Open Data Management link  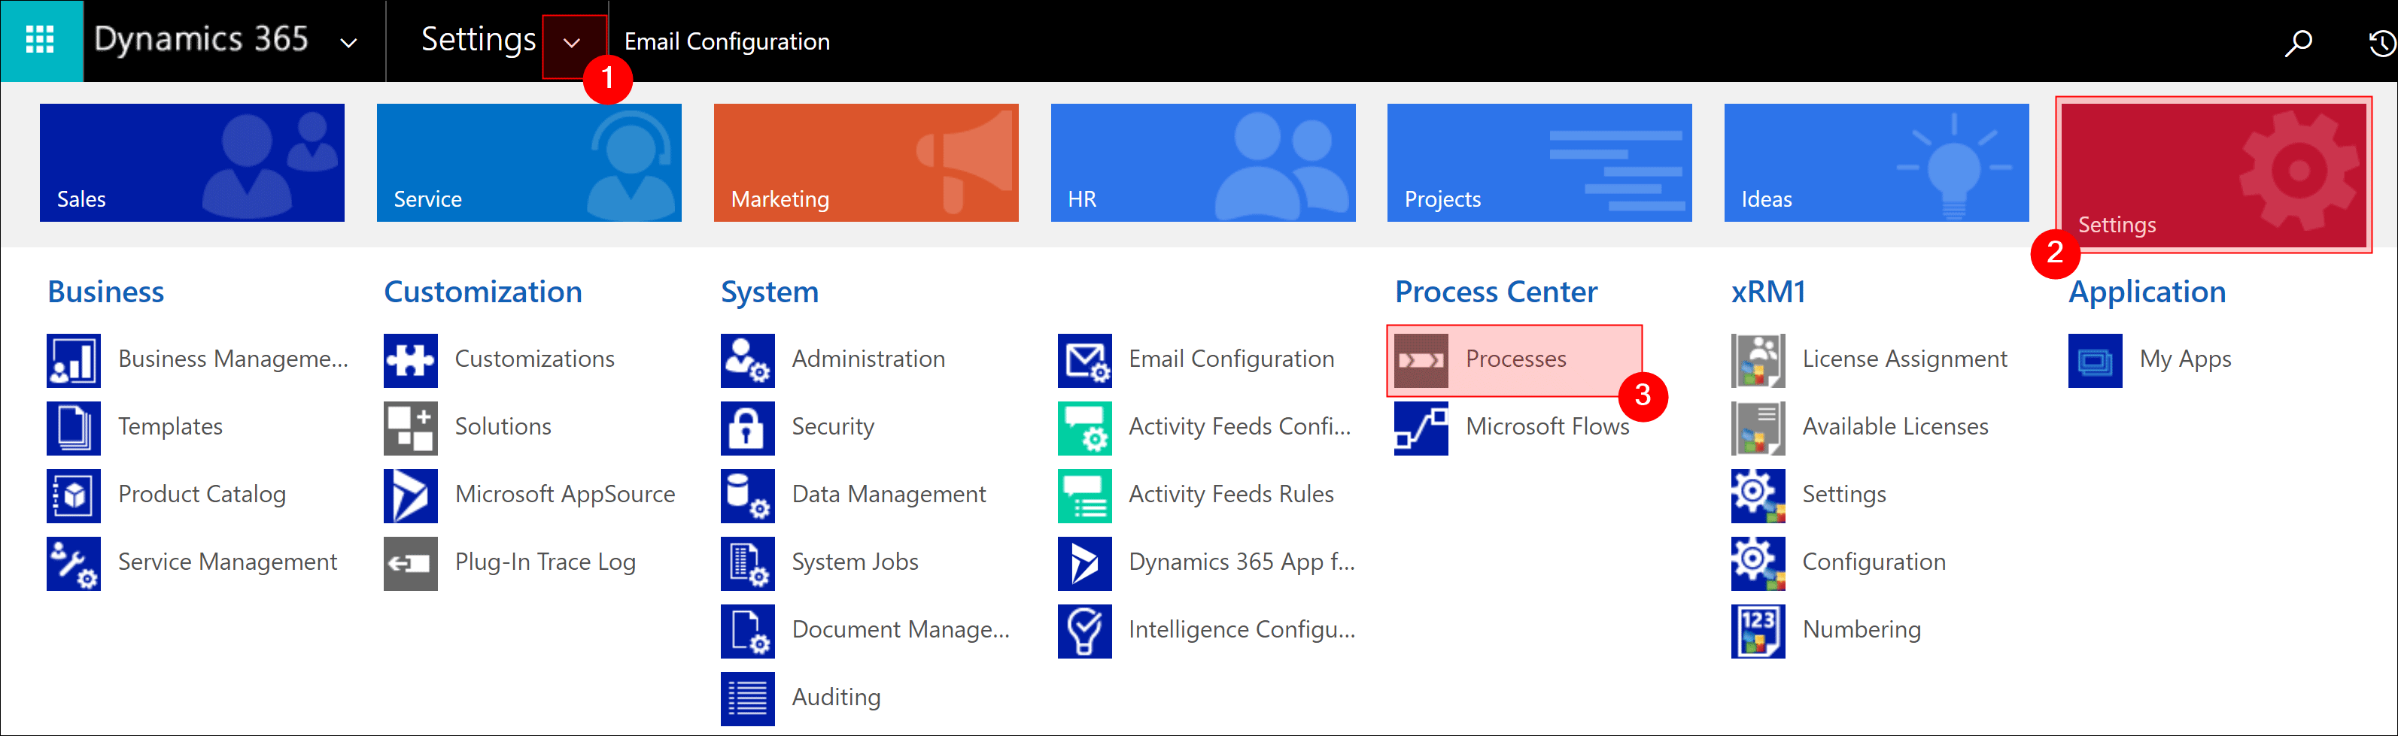(x=889, y=495)
